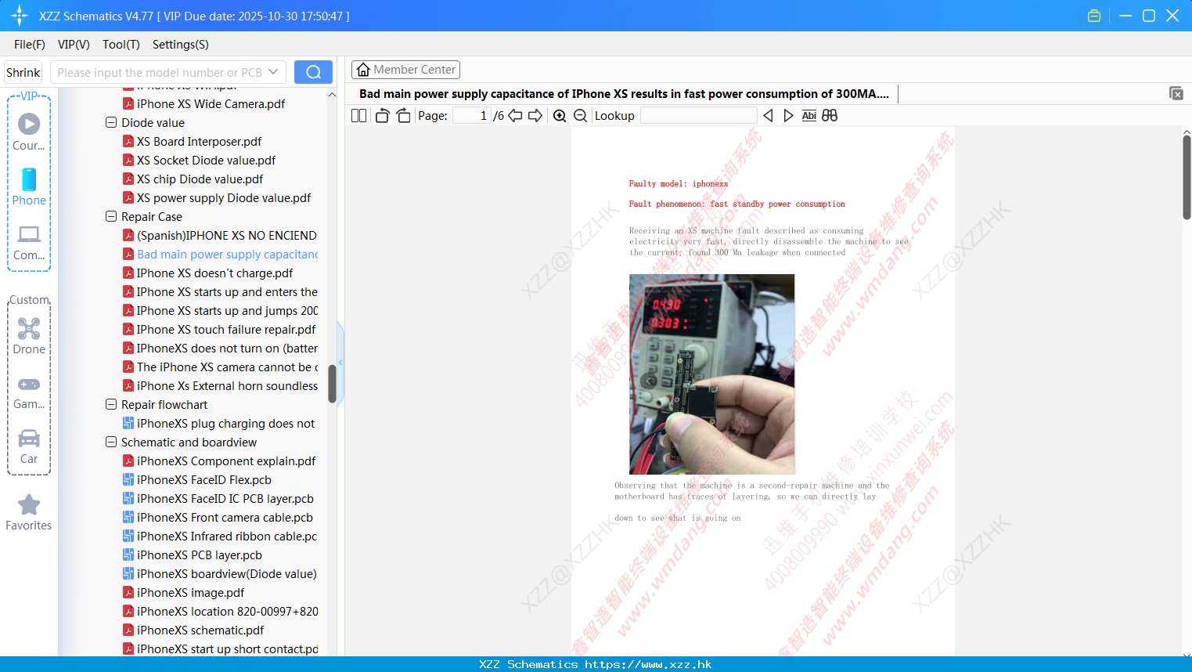Select the Computer category
1192x672 pixels.
click(29, 243)
